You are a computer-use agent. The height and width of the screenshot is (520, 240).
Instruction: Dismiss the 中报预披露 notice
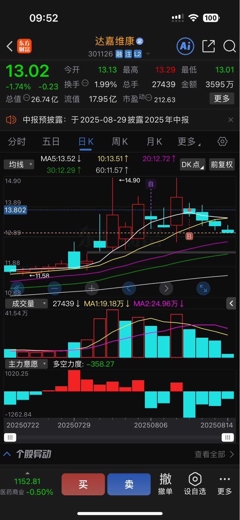(x=231, y=120)
